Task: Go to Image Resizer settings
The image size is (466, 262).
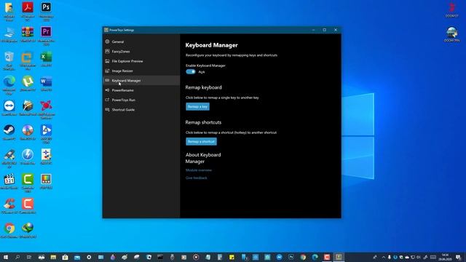Action: point(141,71)
